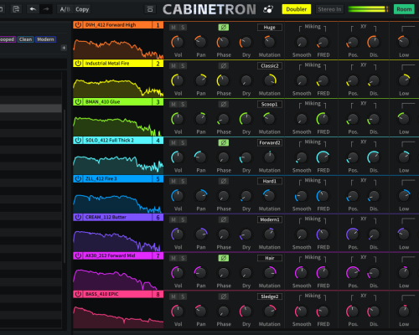Select the Clean tag filter
The height and width of the screenshot is (335, 419).
coord(25,39)
